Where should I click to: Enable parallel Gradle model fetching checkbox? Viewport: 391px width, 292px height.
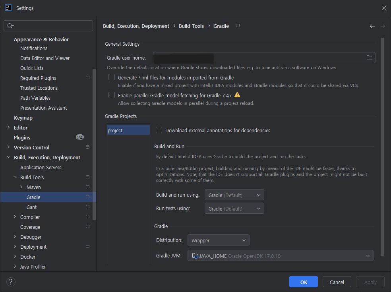coord(112,95)
